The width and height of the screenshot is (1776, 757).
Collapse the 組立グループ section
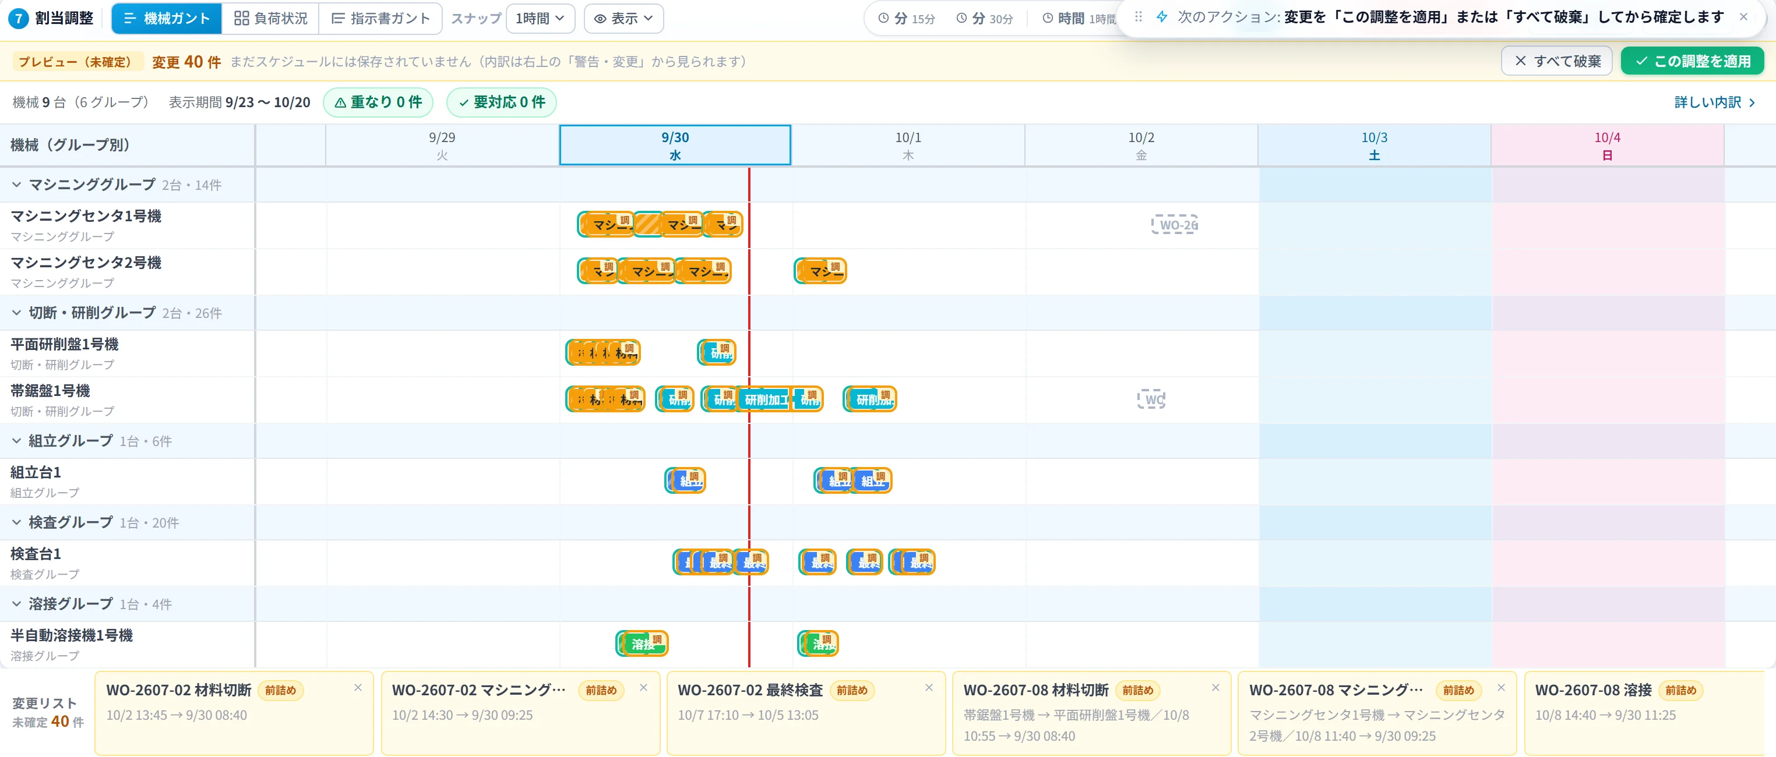click(16, 441)
